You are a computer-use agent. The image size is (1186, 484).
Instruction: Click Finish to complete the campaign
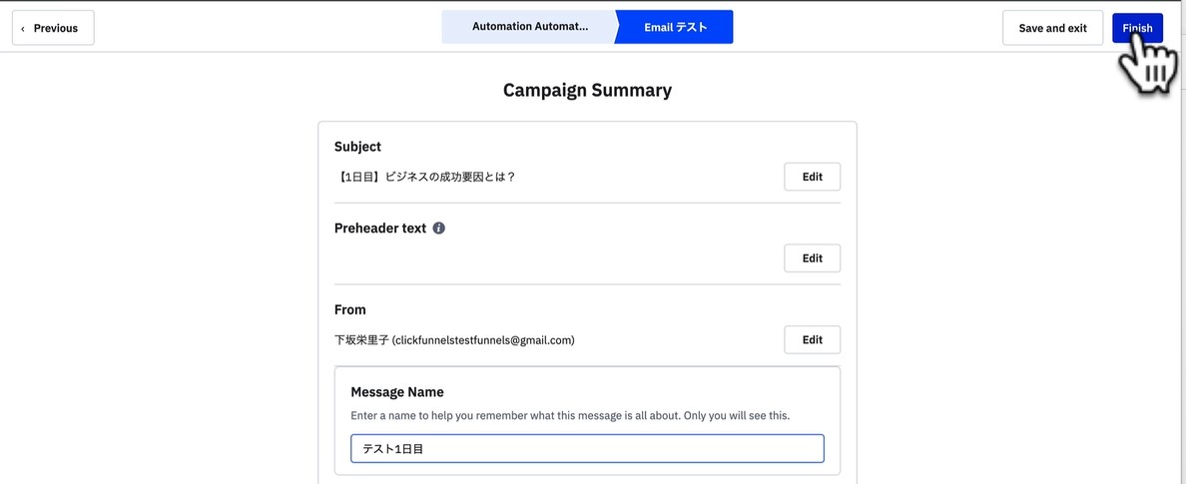(x=1137, y=28)
